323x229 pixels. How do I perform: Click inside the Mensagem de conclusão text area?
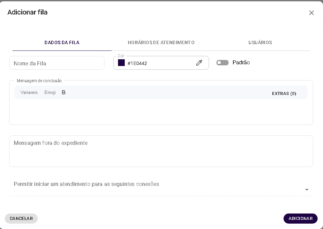point(161,111)
